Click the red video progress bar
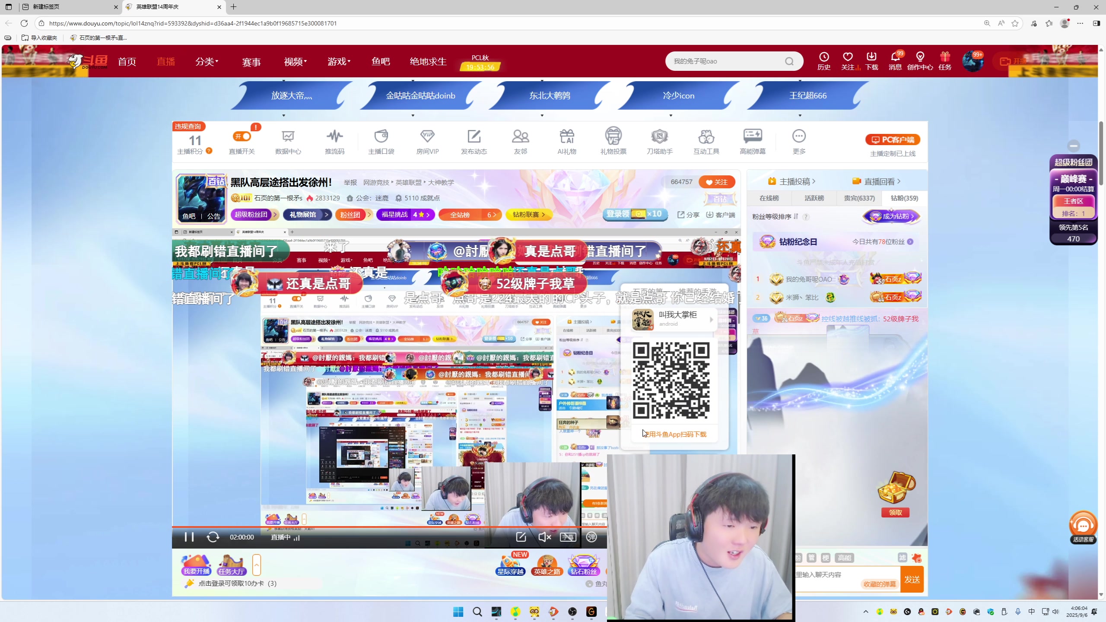This screenshot has width=1106, height=622. pos(389,527)
